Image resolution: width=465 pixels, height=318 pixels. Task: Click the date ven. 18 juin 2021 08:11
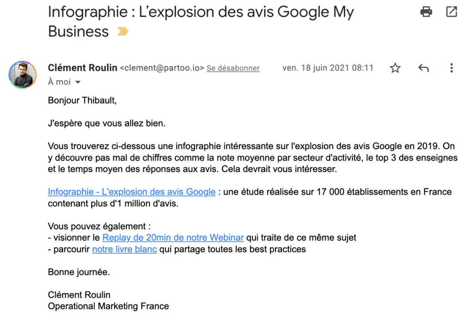[328, 68]
